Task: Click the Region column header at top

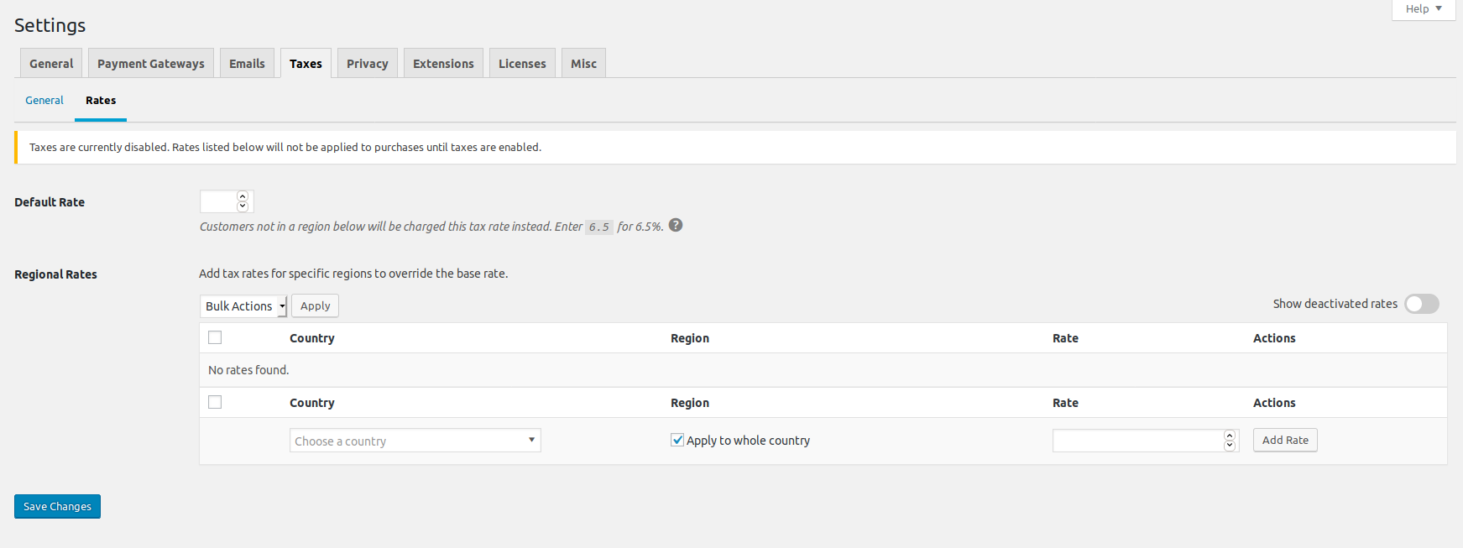Action: pyautogui.click(x=690, y=338)
